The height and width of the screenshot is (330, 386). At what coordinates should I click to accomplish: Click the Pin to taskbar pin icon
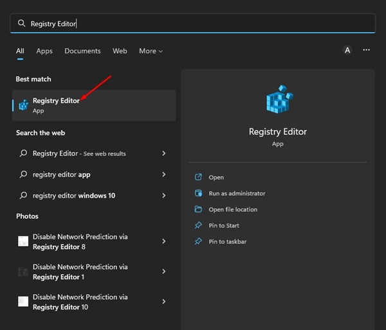(198, 241)
